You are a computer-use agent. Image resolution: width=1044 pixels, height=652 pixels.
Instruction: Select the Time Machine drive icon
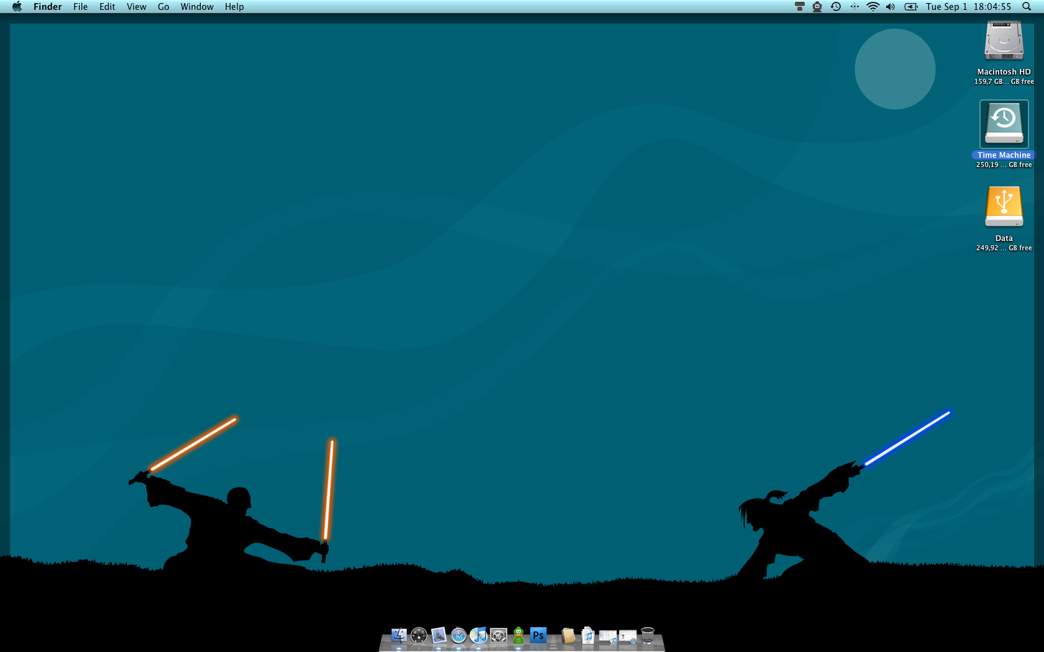point(1004,124)
